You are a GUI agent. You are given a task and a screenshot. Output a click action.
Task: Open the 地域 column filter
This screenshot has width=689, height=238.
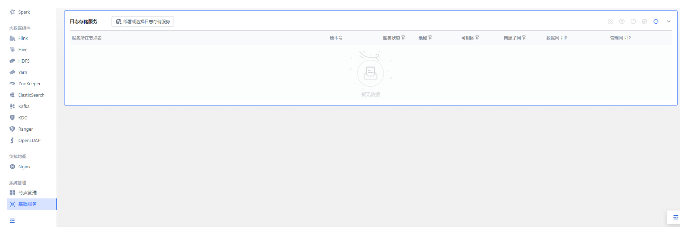430,38
